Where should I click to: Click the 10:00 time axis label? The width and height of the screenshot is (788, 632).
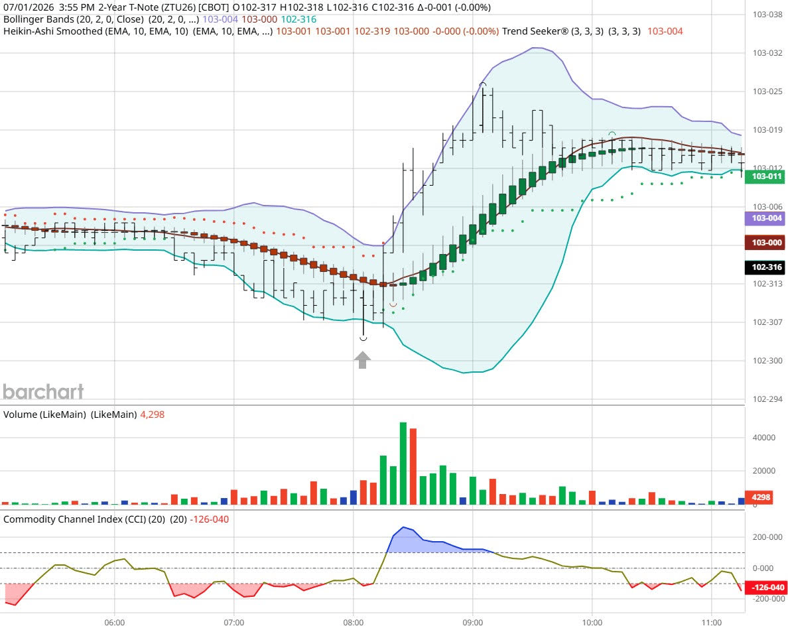coord(592,623)
